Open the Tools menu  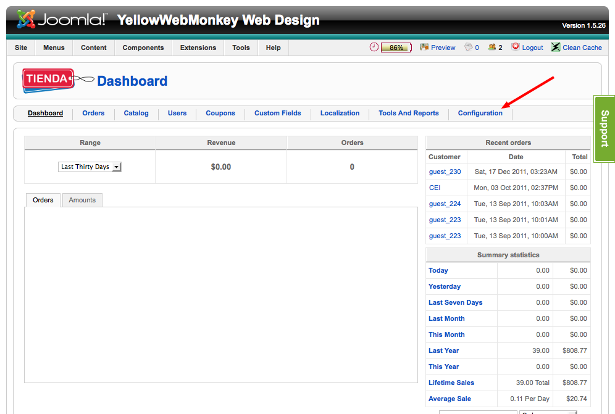point(241,48)
